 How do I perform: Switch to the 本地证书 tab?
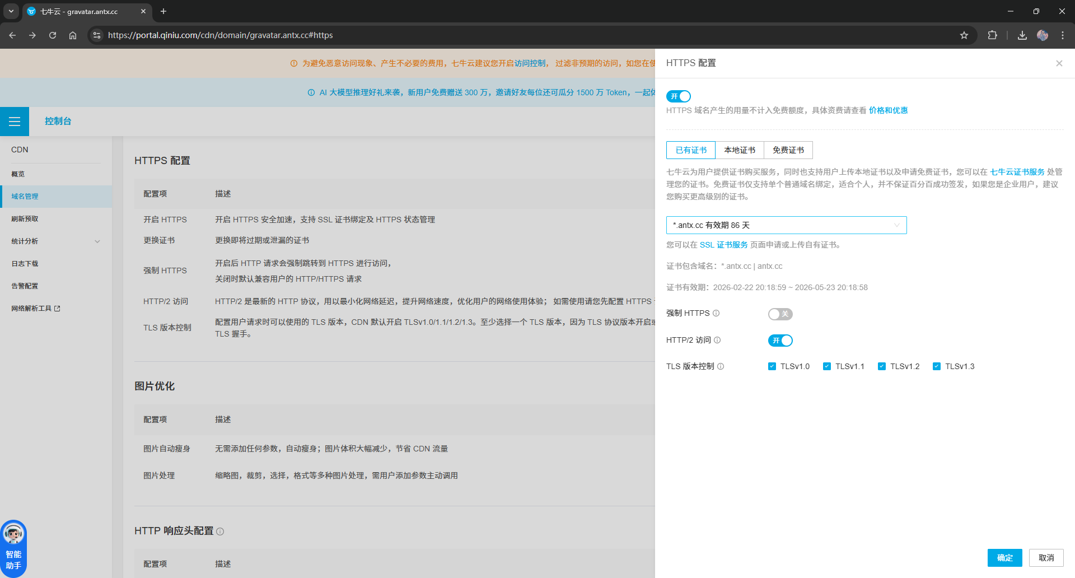tap(739, 150)
